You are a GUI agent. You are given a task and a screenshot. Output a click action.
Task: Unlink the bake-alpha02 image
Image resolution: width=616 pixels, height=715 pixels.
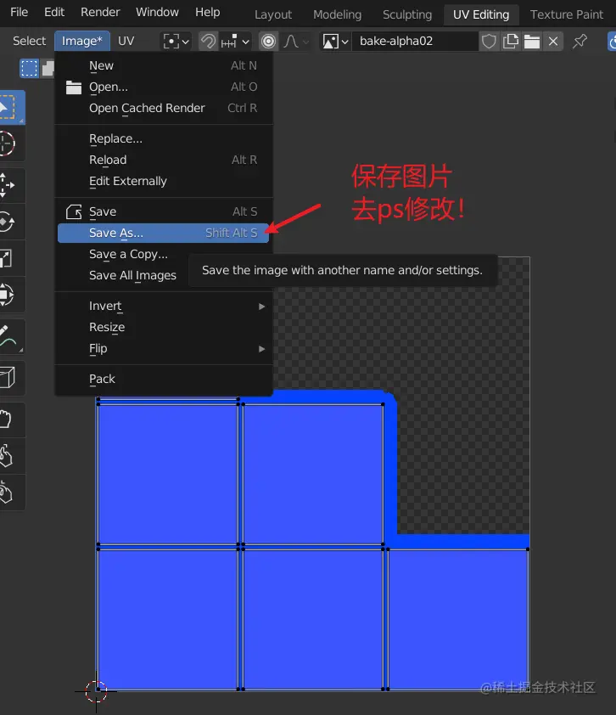point(553,42)
